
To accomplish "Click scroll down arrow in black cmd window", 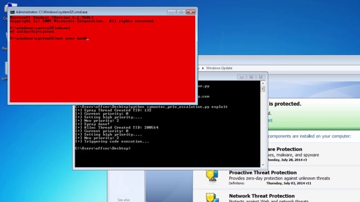I will click(x=263, y=165).
